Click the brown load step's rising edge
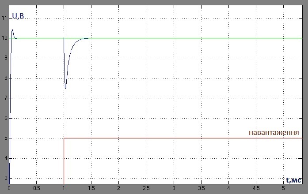The height and width of the screenshot is (194, 308). (64, 160)
